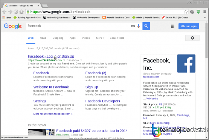Click the Facebook logo image in knowledge panel
This screenshot has width=209, height=140.
(186, 63)
